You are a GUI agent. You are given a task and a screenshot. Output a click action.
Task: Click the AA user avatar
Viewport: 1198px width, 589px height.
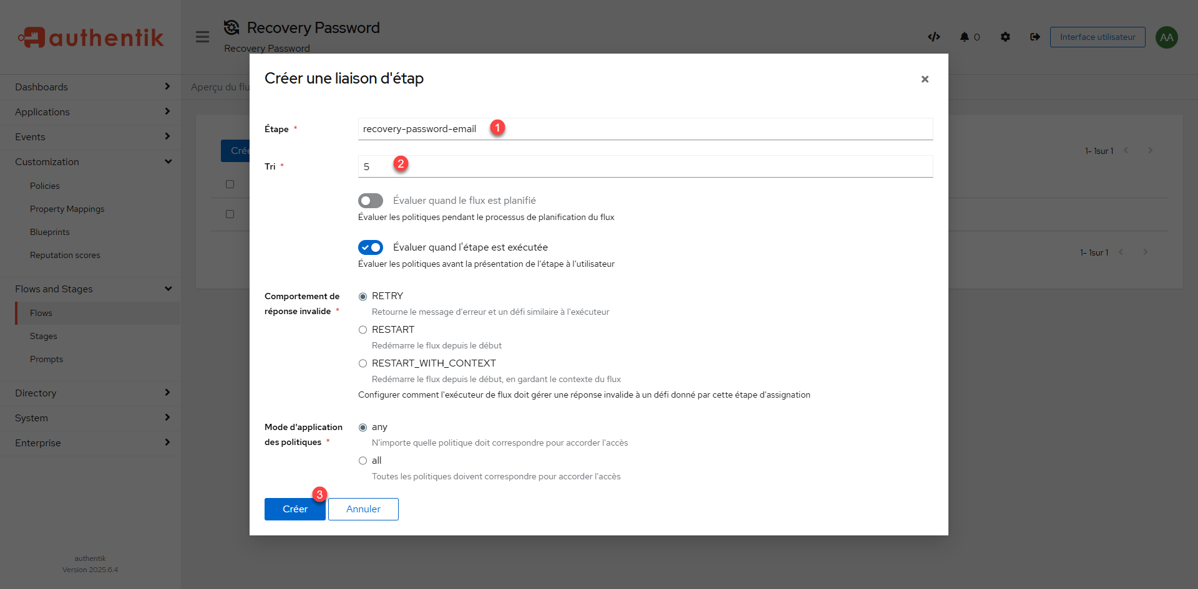(1166, 37)
